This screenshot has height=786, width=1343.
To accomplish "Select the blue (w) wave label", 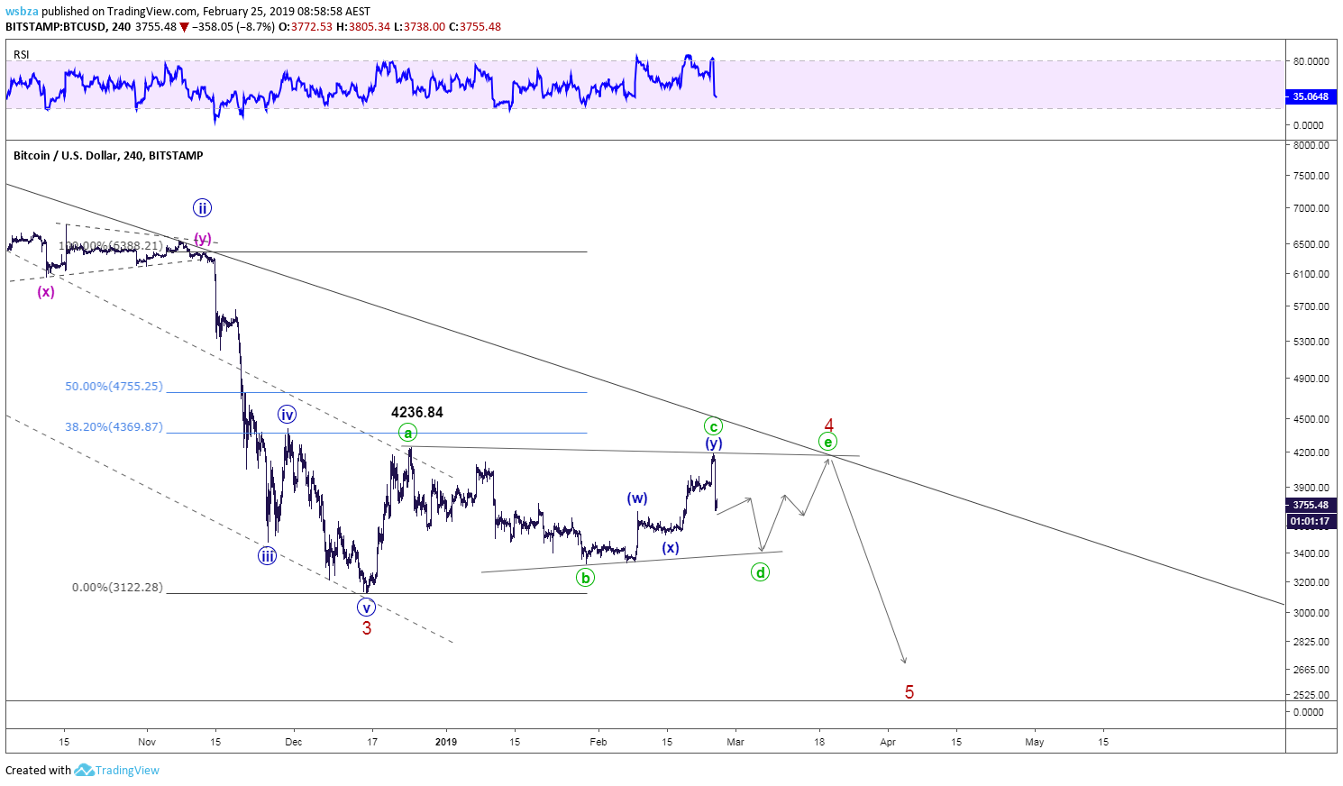I will 637,498.
